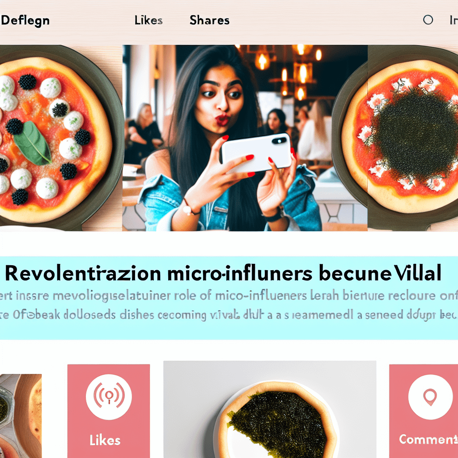Open the Likes menu item in header
Screen dimensions: 458x458
pos(148,20)
